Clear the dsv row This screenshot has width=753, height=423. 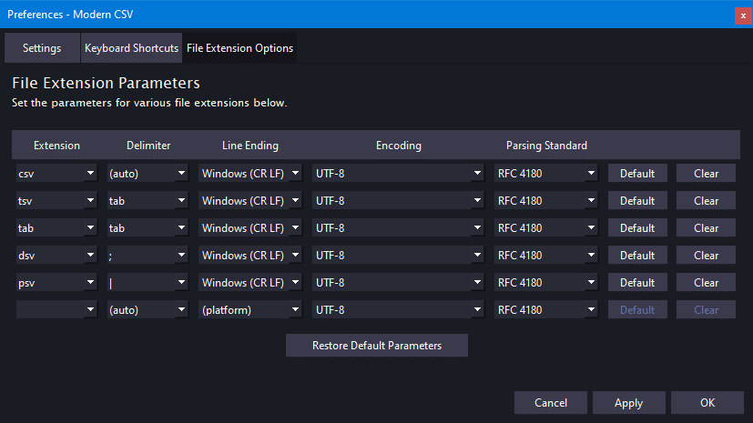click(706, 255)
